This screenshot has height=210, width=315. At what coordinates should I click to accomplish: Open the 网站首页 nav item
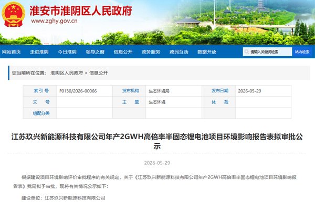click(x=12, y=52)
